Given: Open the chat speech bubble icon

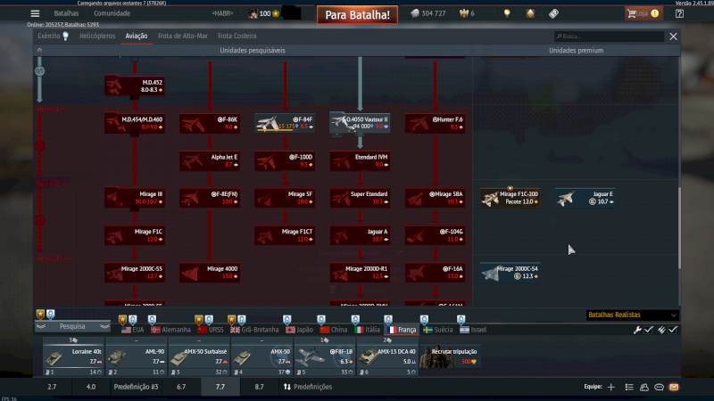Looking at the screenshot, I should [x=659, y=387].
